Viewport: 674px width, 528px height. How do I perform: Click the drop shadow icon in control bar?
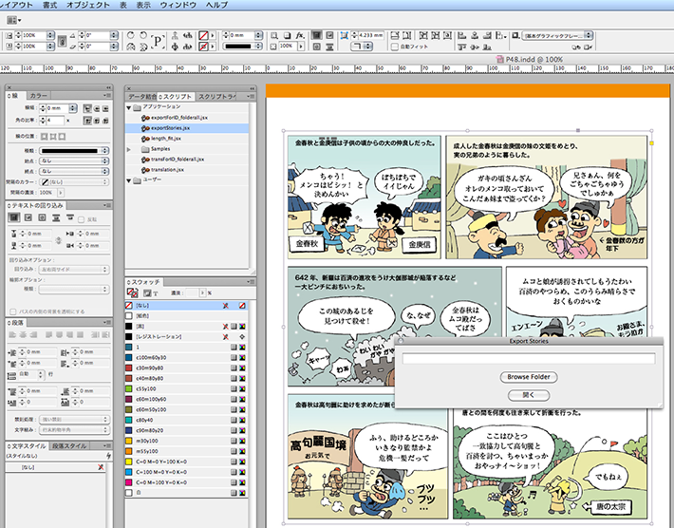point(287,35)
